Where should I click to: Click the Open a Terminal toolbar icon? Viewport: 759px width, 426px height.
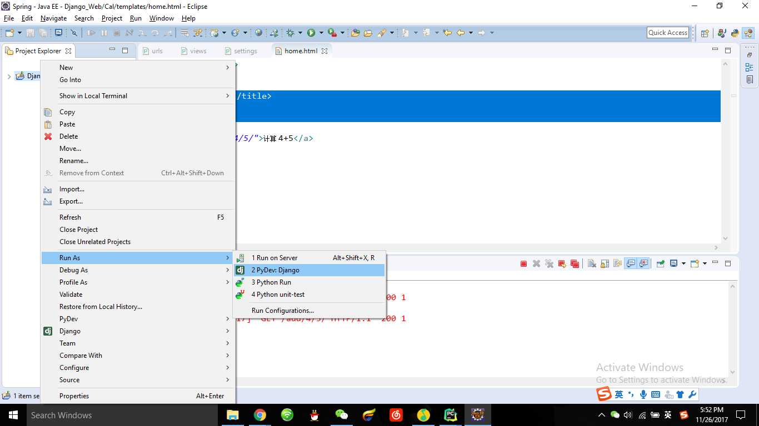58,33
